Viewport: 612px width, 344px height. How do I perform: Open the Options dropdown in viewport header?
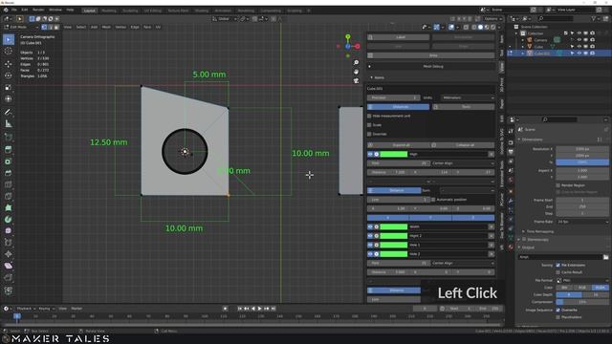coord(492,19)
